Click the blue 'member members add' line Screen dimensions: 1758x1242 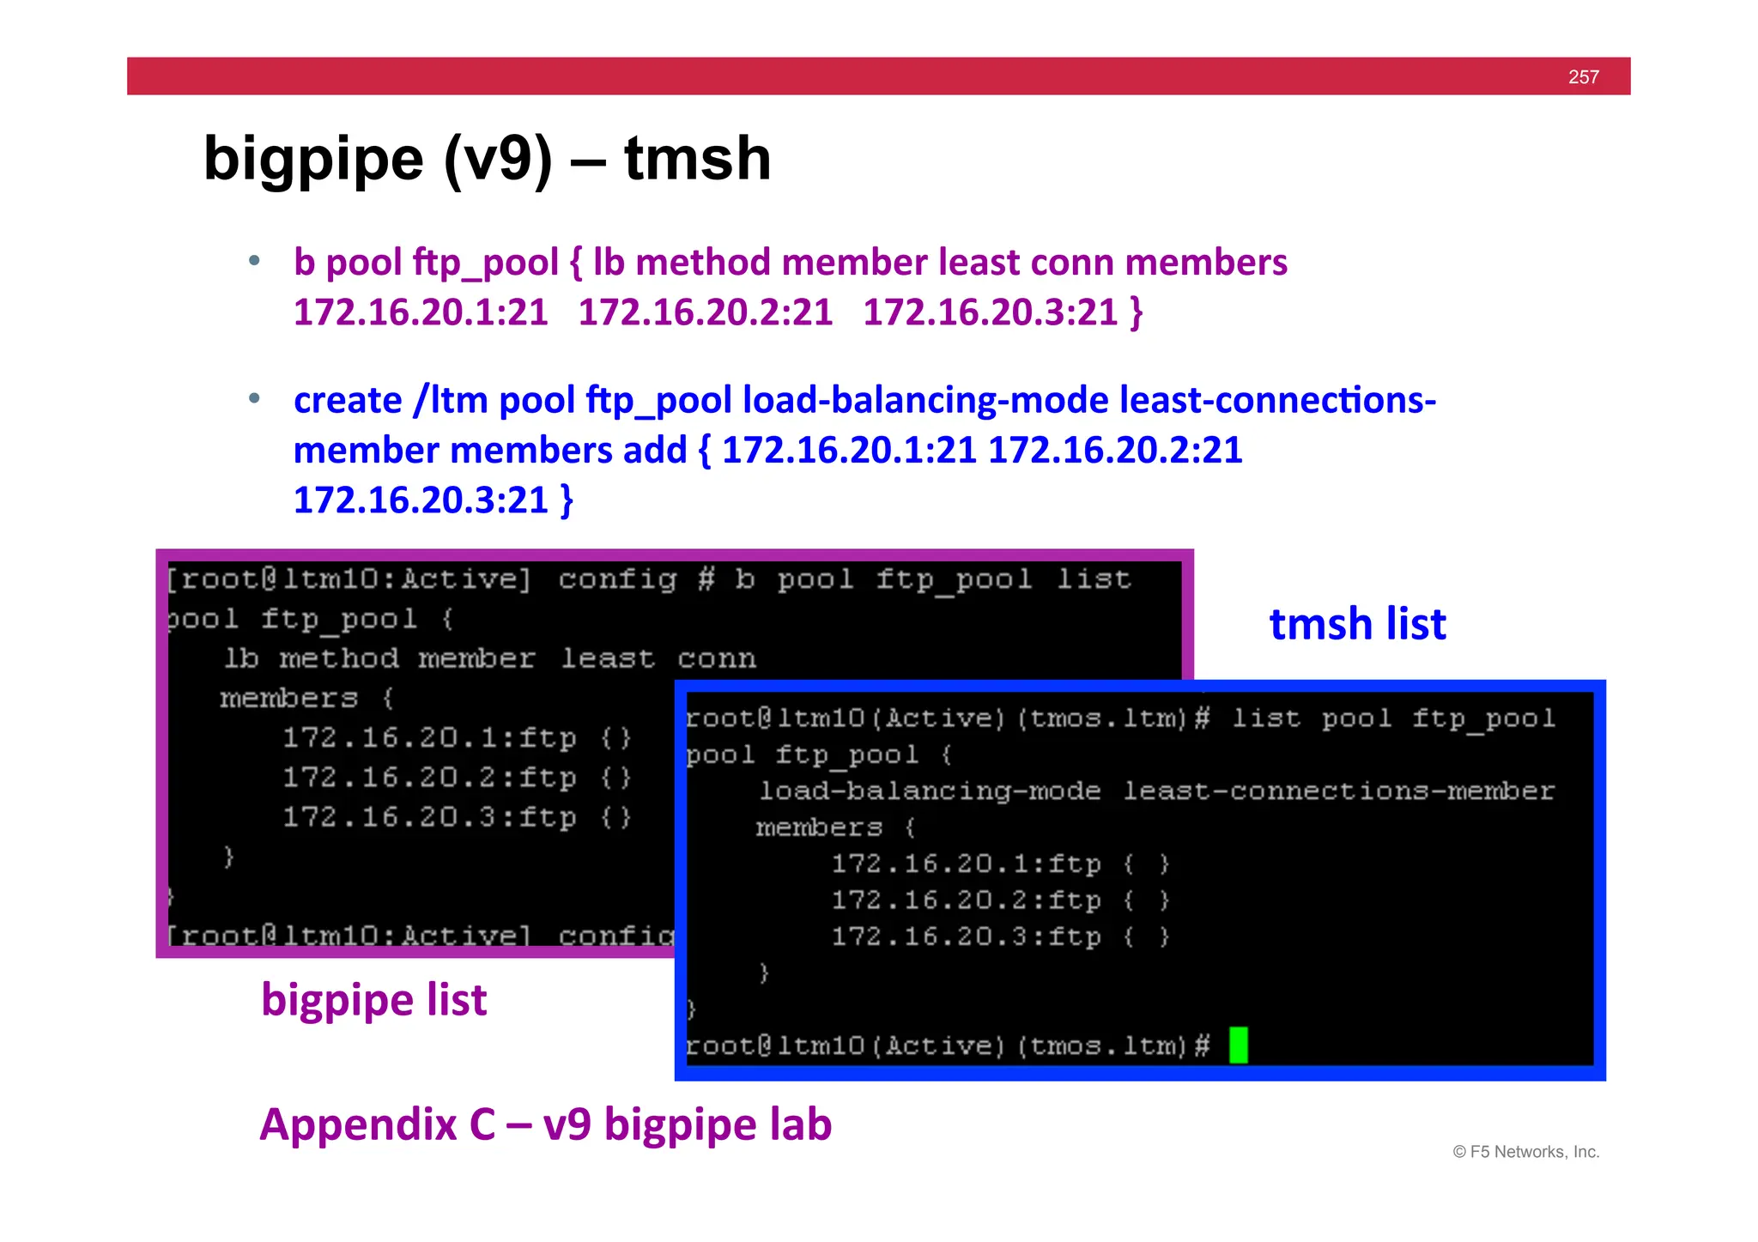pyautogui.click(x=768, y=451)
